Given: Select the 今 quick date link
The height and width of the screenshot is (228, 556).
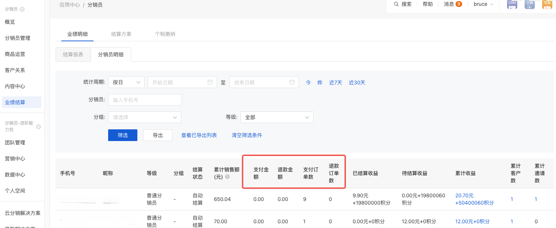Looking at the screenshot, I should (308, 83).
